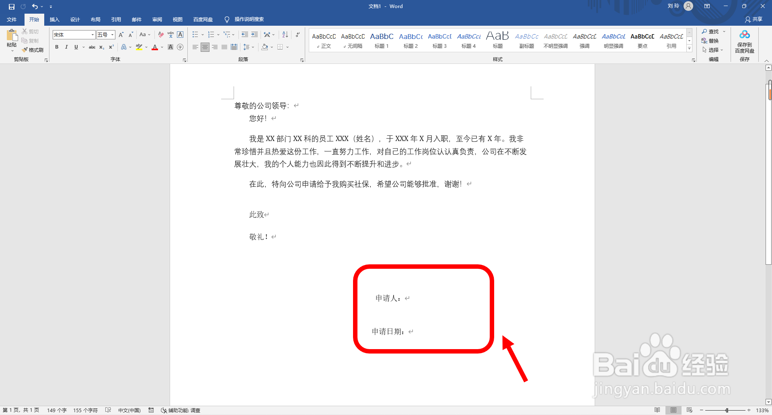Select the enclose character (字) icon
772x415 pixels.
coord(180,47)
